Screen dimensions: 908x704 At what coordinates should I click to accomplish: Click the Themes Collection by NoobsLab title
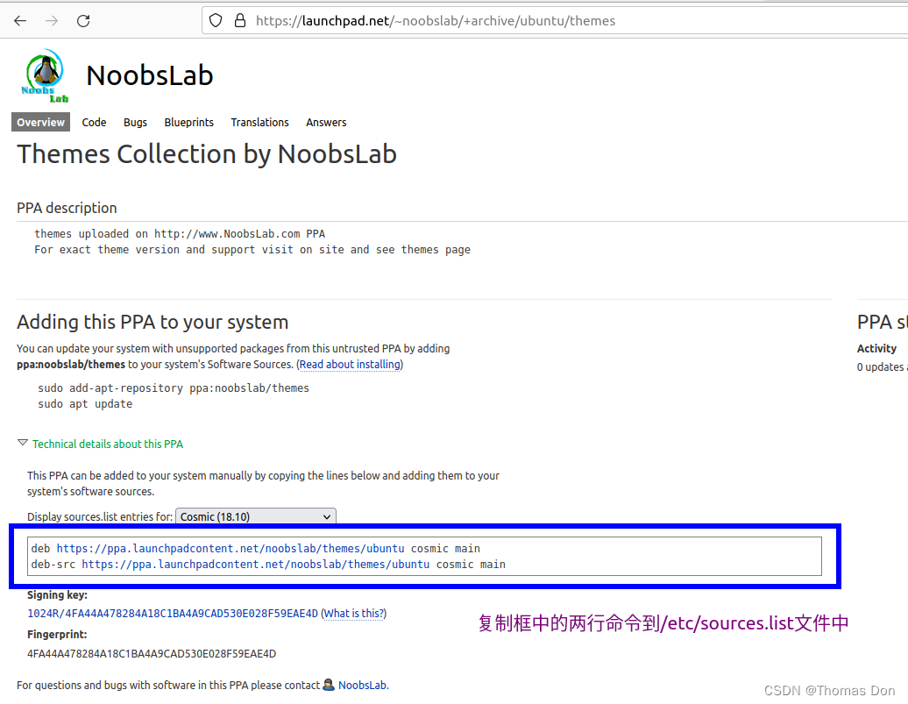207,154
